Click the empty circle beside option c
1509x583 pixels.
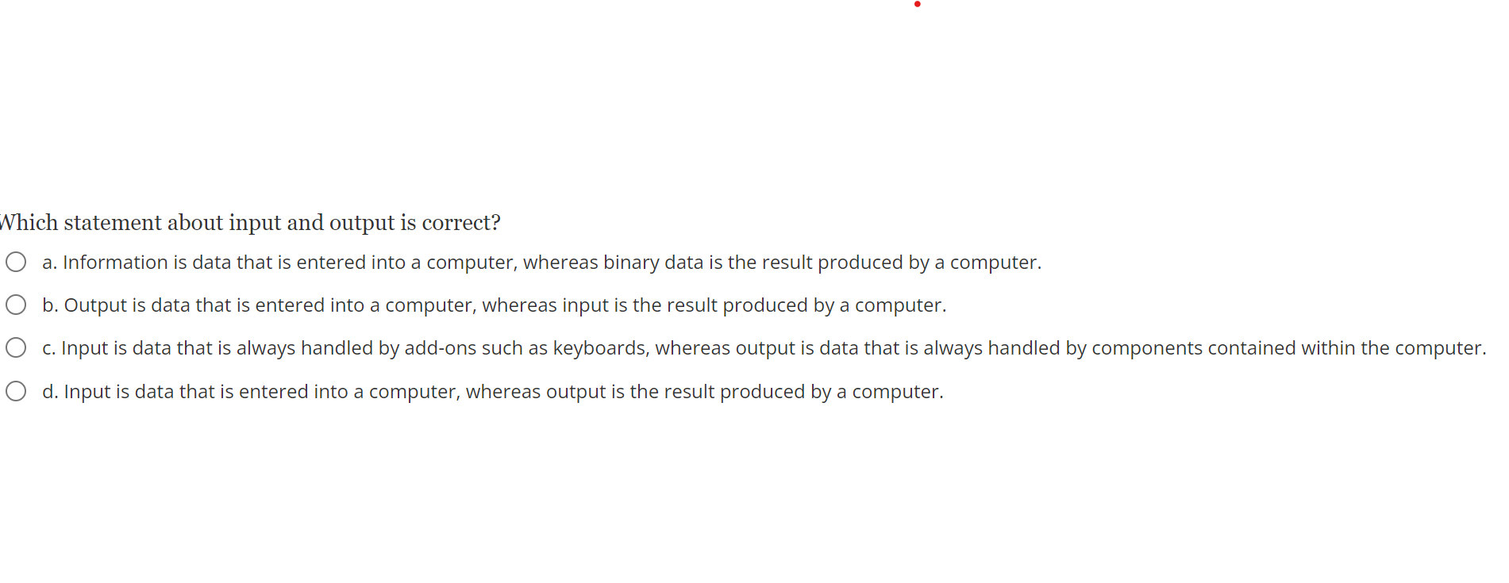16,347
